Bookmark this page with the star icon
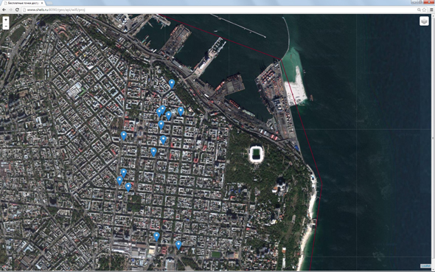 424,10
